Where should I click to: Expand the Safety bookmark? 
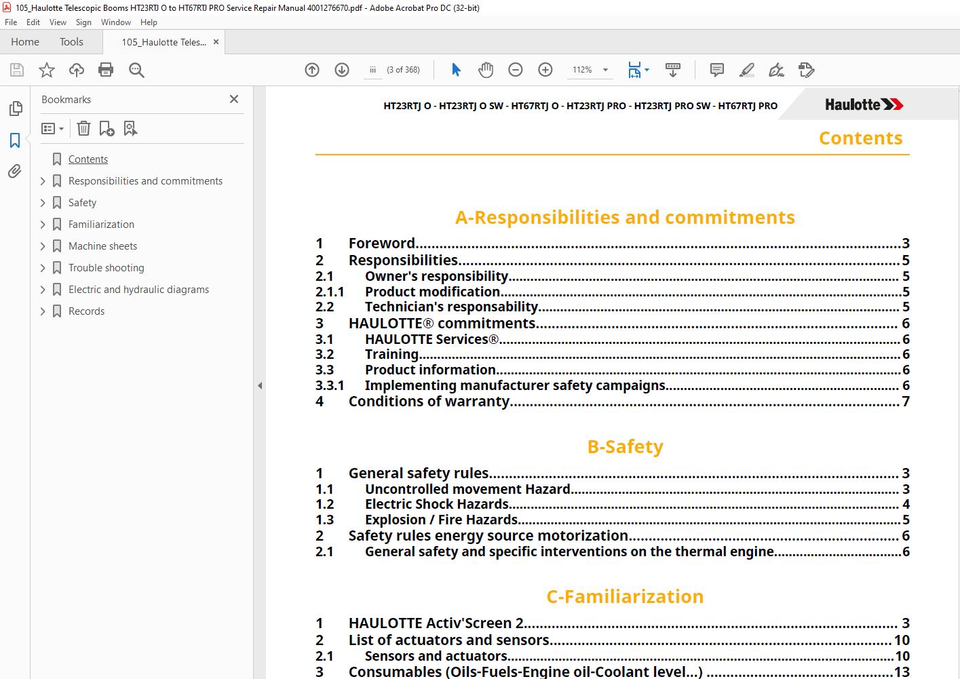[x=43, y=203]
